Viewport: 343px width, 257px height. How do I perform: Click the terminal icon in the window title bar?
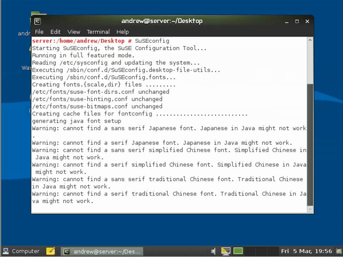[38, 21]
